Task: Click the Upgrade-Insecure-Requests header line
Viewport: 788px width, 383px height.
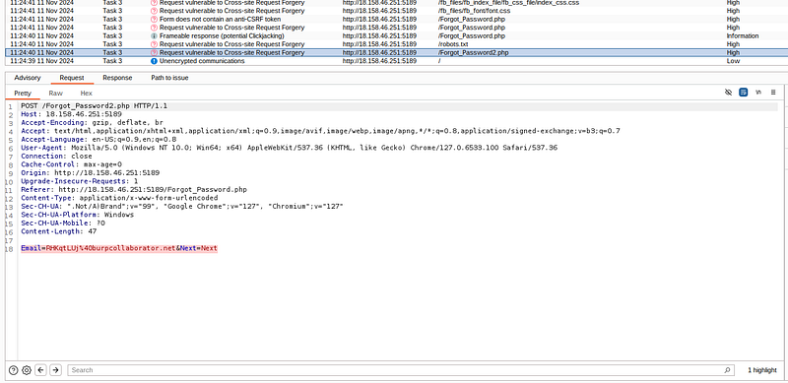Action: pos(80,181)
